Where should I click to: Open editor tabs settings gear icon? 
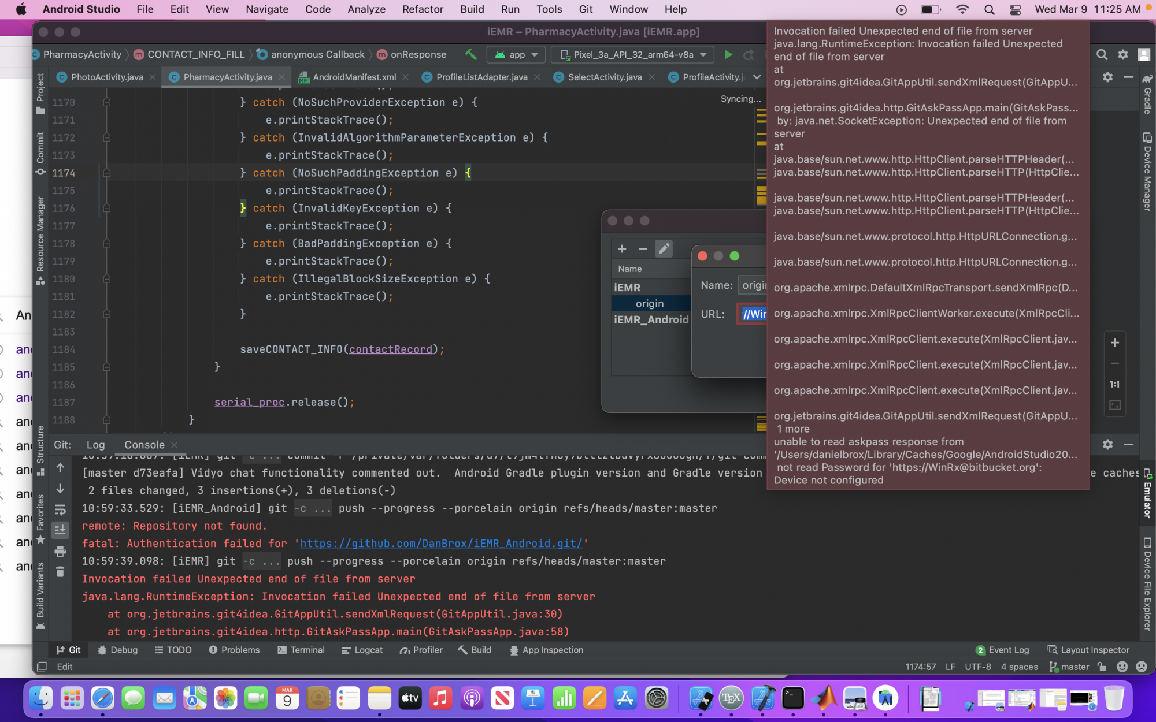click(x=1107, y=77)
